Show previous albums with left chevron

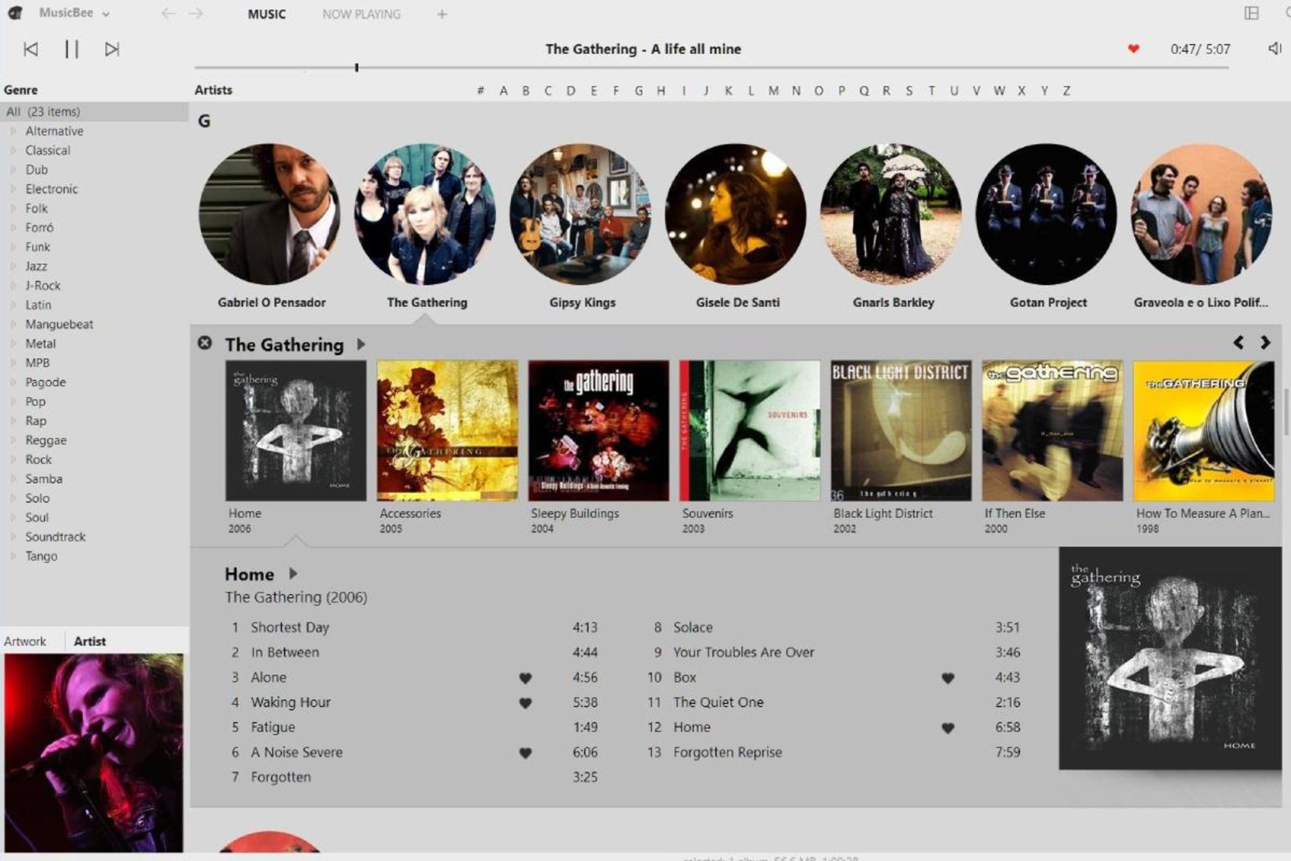pos(1238,342)
